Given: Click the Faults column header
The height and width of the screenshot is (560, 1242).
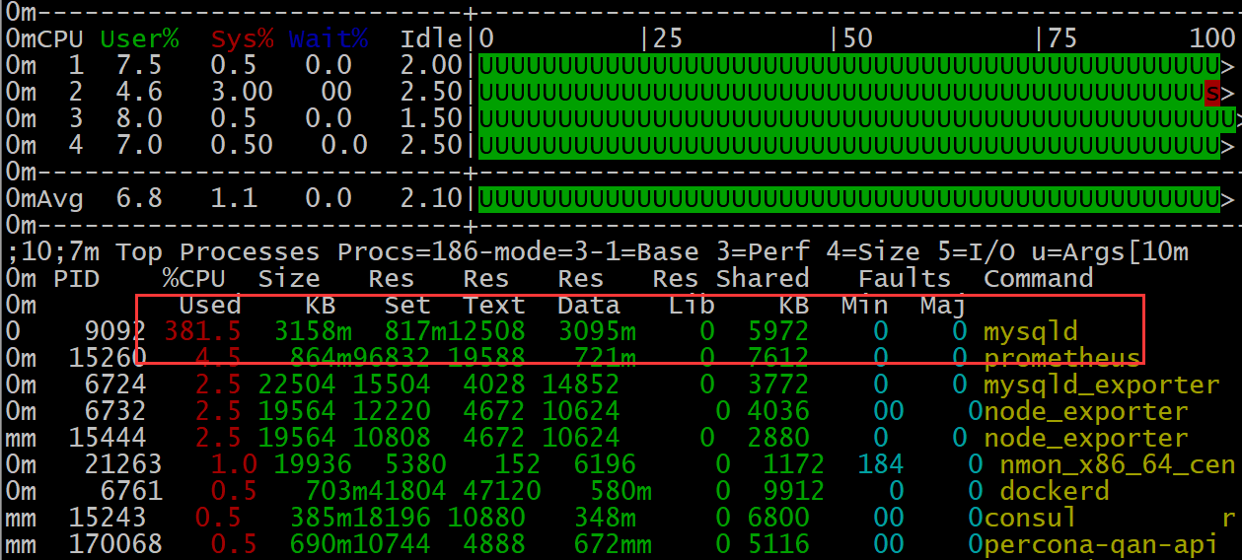Looking at the screenshot, I should 904,279.
